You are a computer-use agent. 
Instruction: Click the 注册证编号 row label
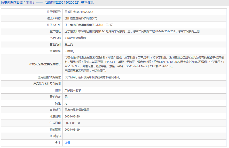tap(54, 12)
